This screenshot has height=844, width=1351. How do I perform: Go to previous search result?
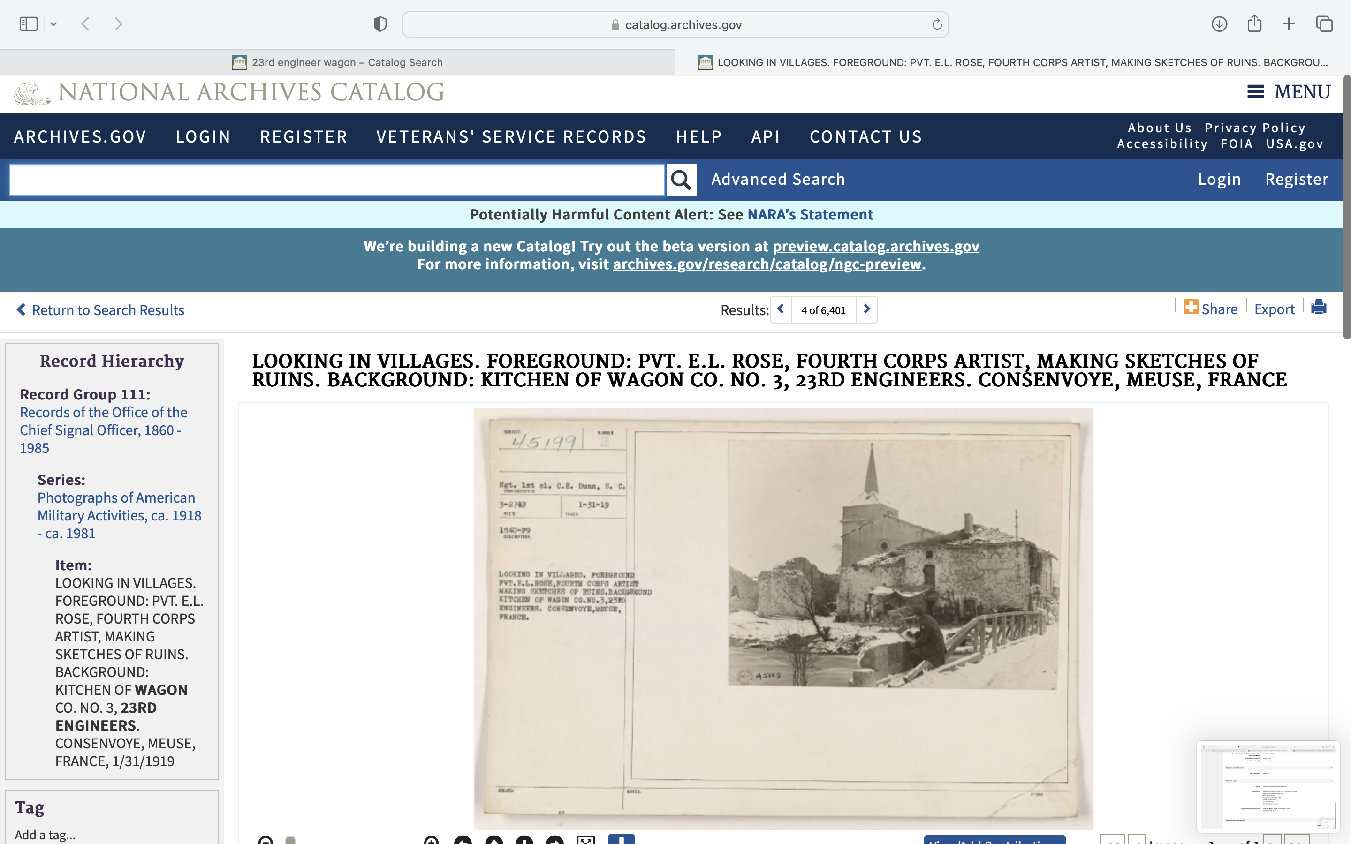pyautogui.click(x=781, y=309)
